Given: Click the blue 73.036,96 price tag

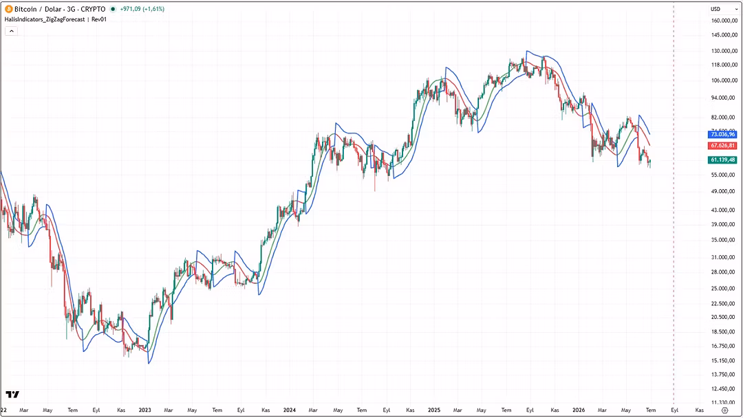Looking at the screenshot, I should point(722,135).
